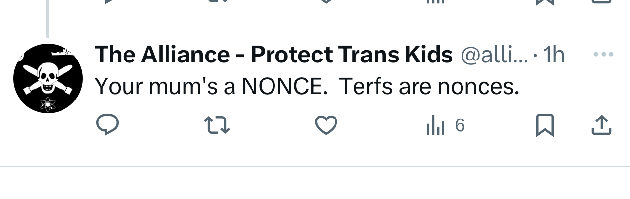Repost the 'Terfs are nonces' tweet
Viewport: 630px width, 199px height.
click(216, 125)
